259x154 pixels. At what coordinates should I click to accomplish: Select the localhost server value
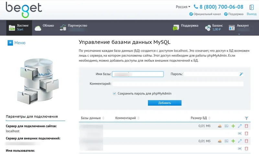[x=13, y=131]
